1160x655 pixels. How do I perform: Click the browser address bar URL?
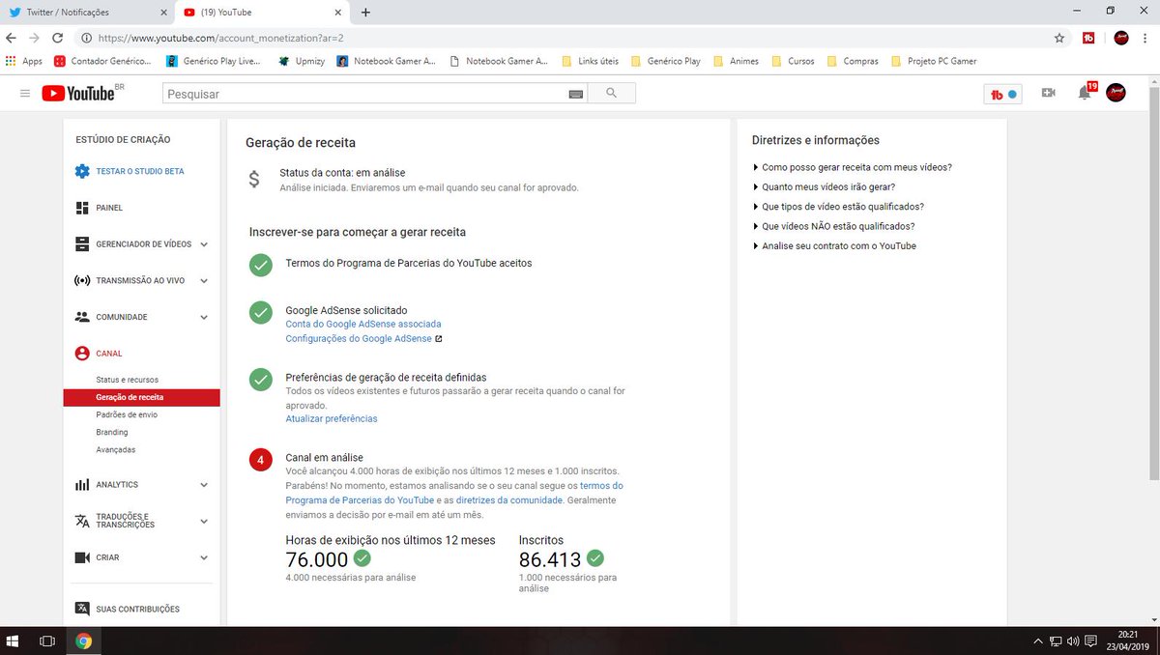tap(220, 38)
